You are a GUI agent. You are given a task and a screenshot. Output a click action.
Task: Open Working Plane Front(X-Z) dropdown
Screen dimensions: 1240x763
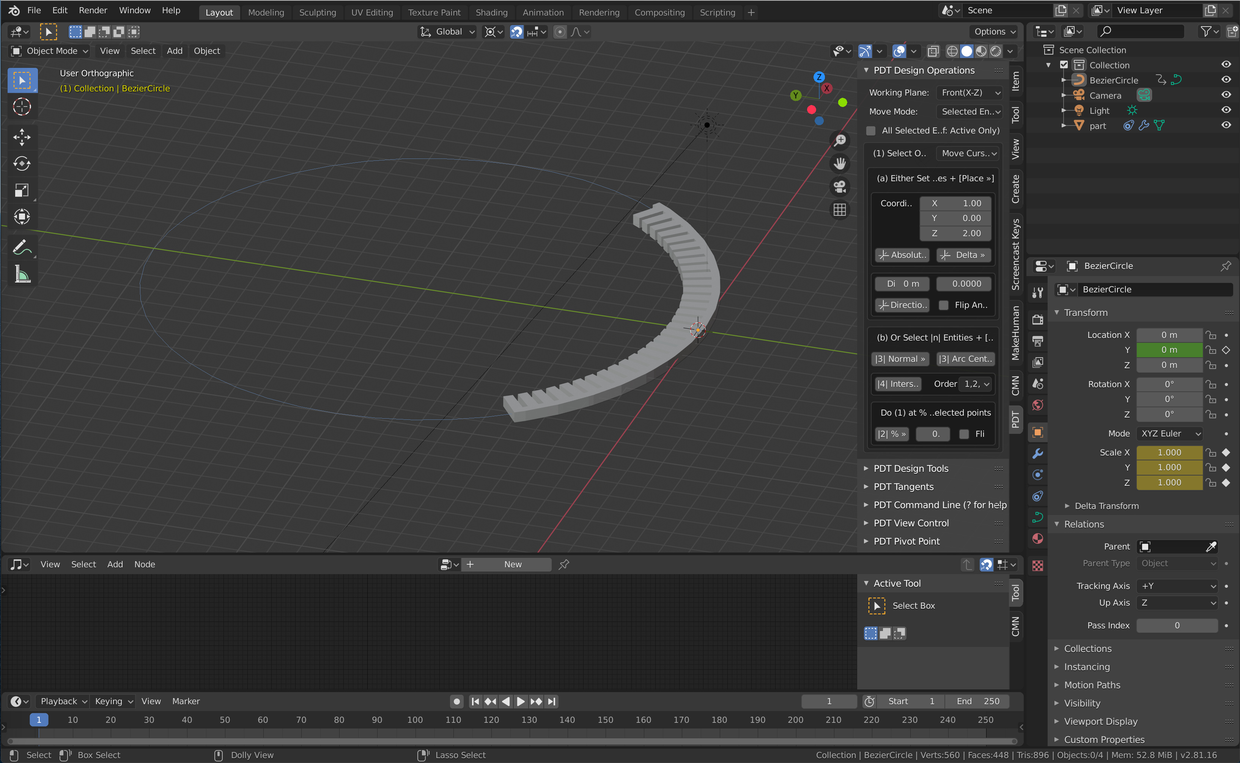969,93
